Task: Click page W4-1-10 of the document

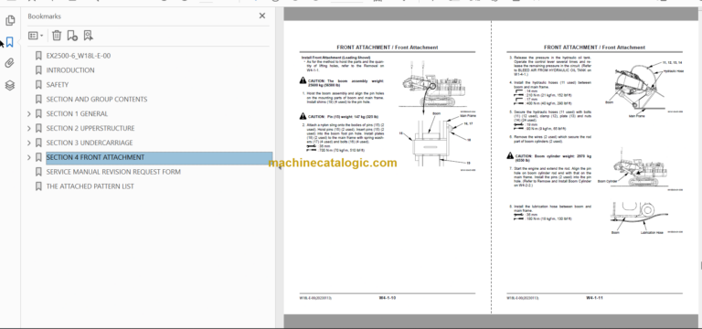Action: (388, 167)
